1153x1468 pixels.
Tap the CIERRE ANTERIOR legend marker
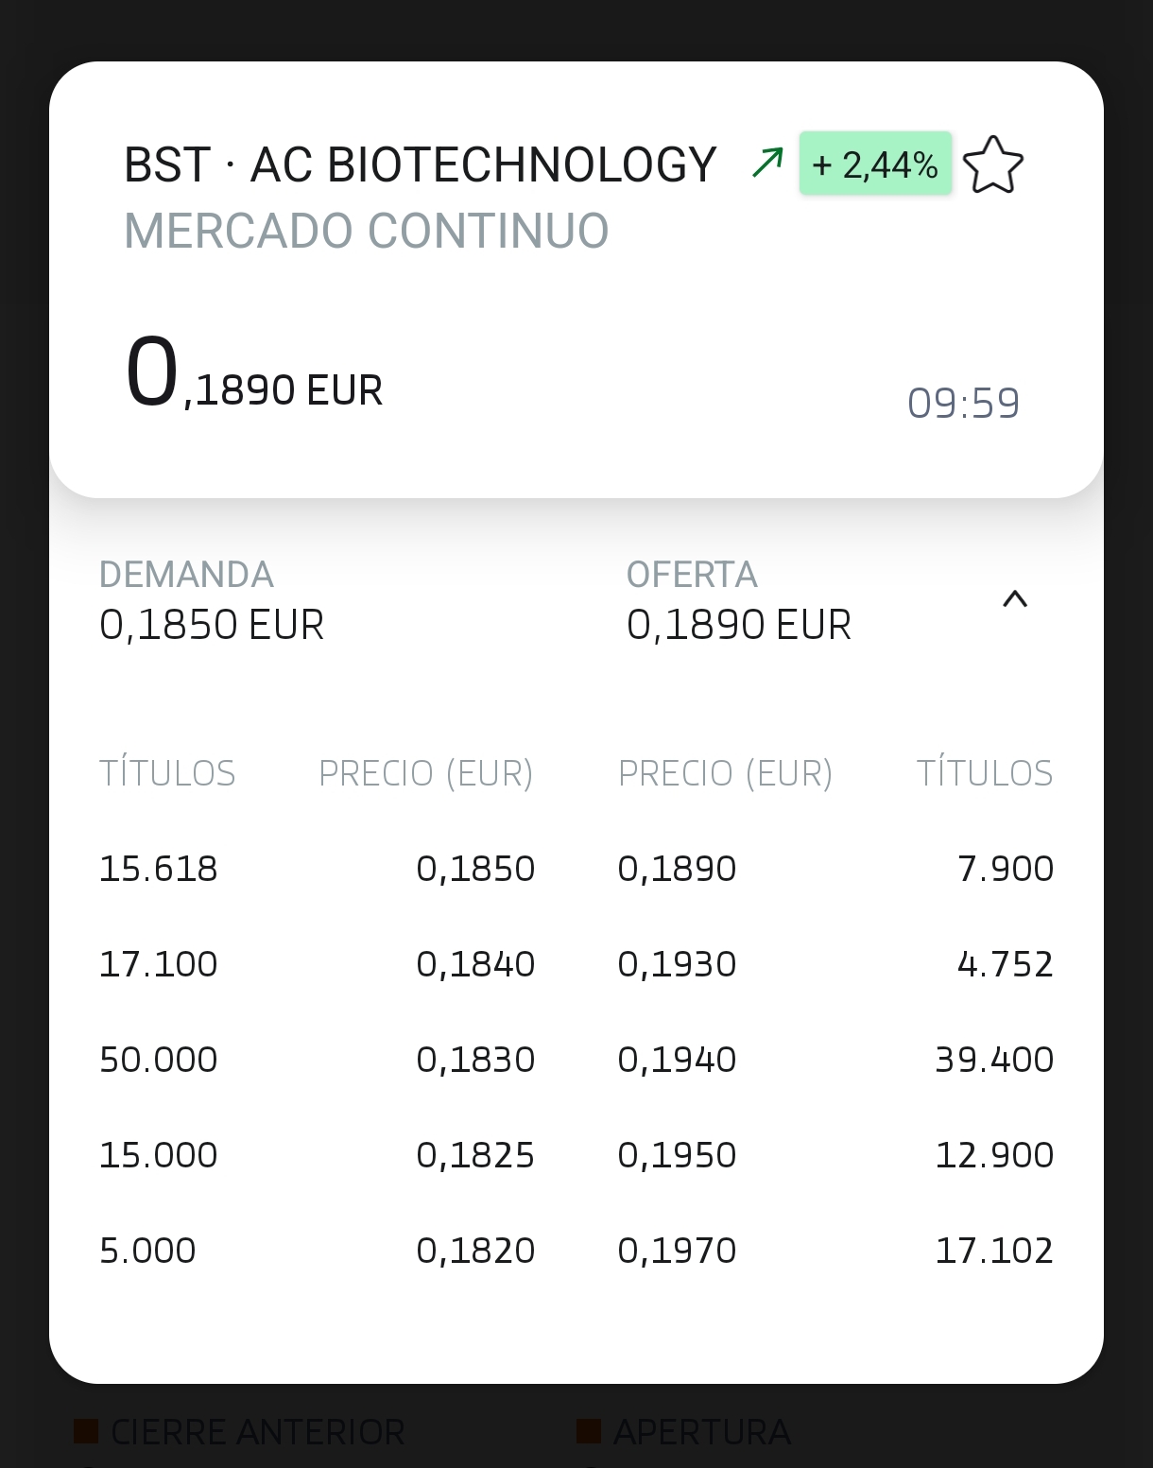86,1431
